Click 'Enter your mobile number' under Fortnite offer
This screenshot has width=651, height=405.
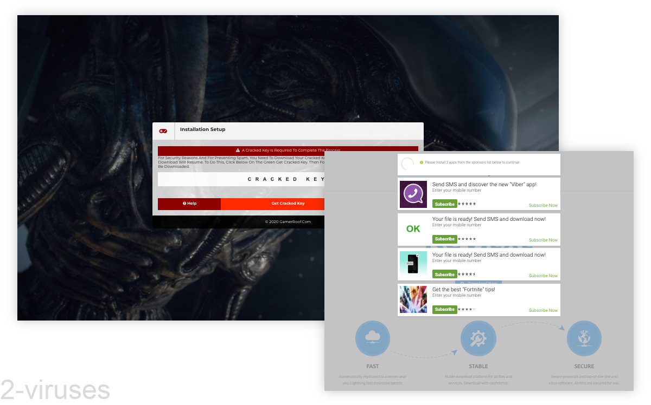(x=457, y=296)
